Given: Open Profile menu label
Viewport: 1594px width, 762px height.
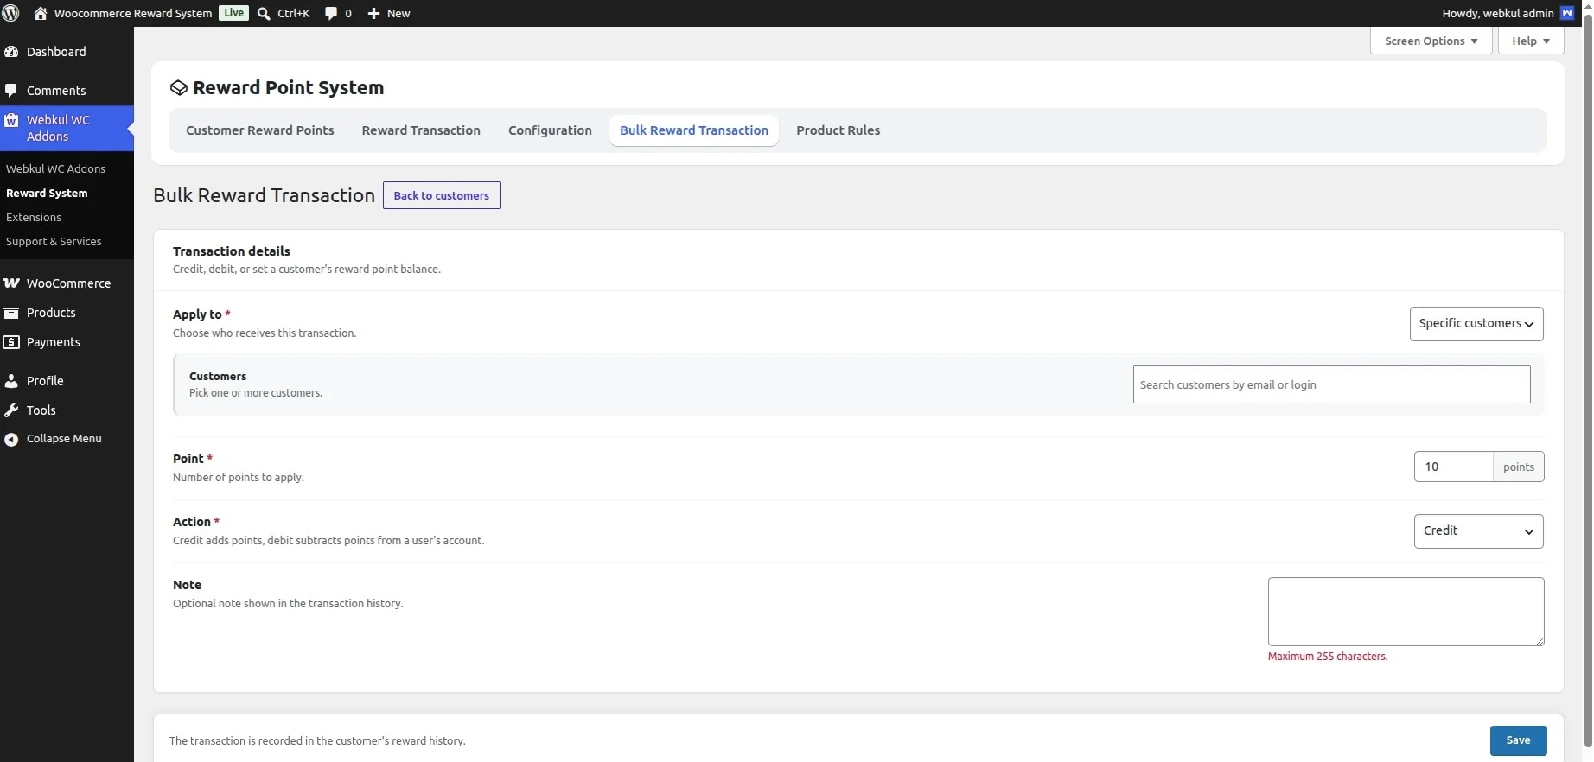Looking at the screenshot, I should [x=45, y=381].
